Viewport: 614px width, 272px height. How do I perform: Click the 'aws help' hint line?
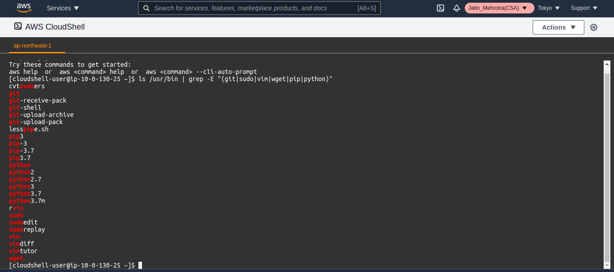(x=133, y=72)
